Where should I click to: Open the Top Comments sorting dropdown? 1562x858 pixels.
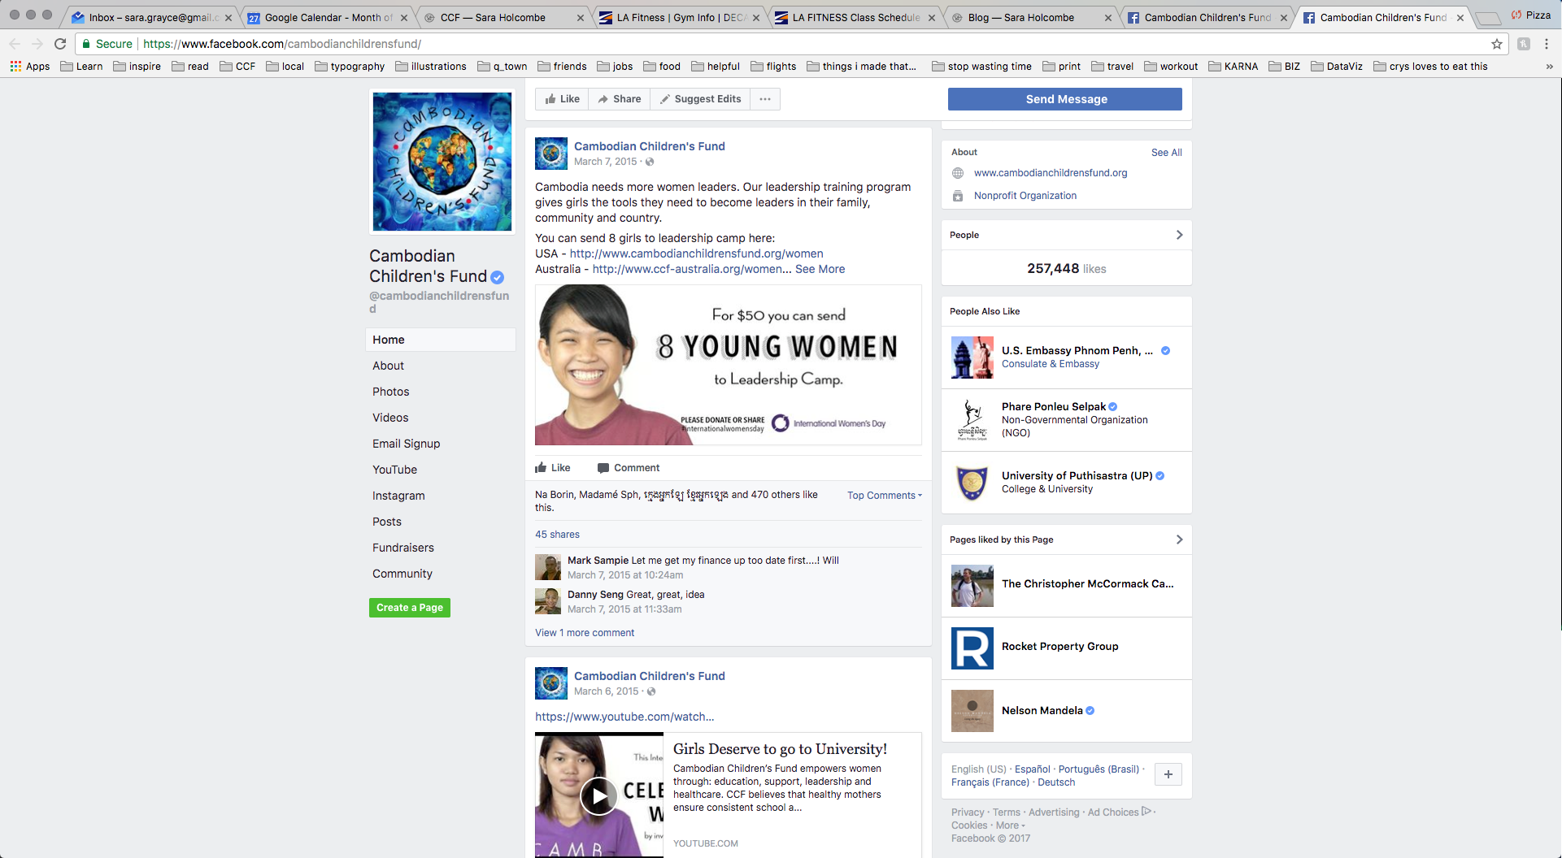[x=883, y=495]
